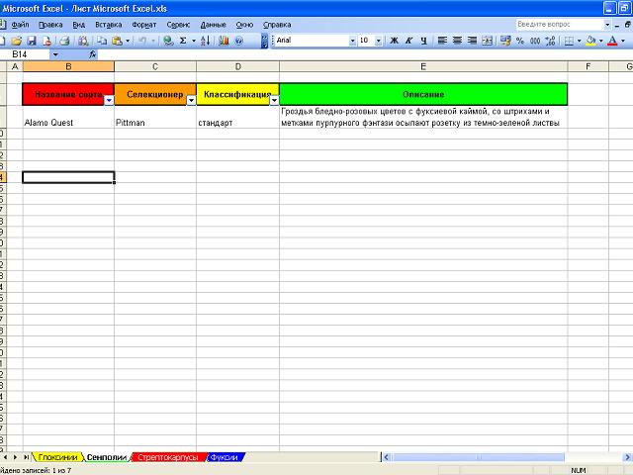Open the Название сорта filter dropdown
The image size is (633, 475).
[x=108, y=100]
